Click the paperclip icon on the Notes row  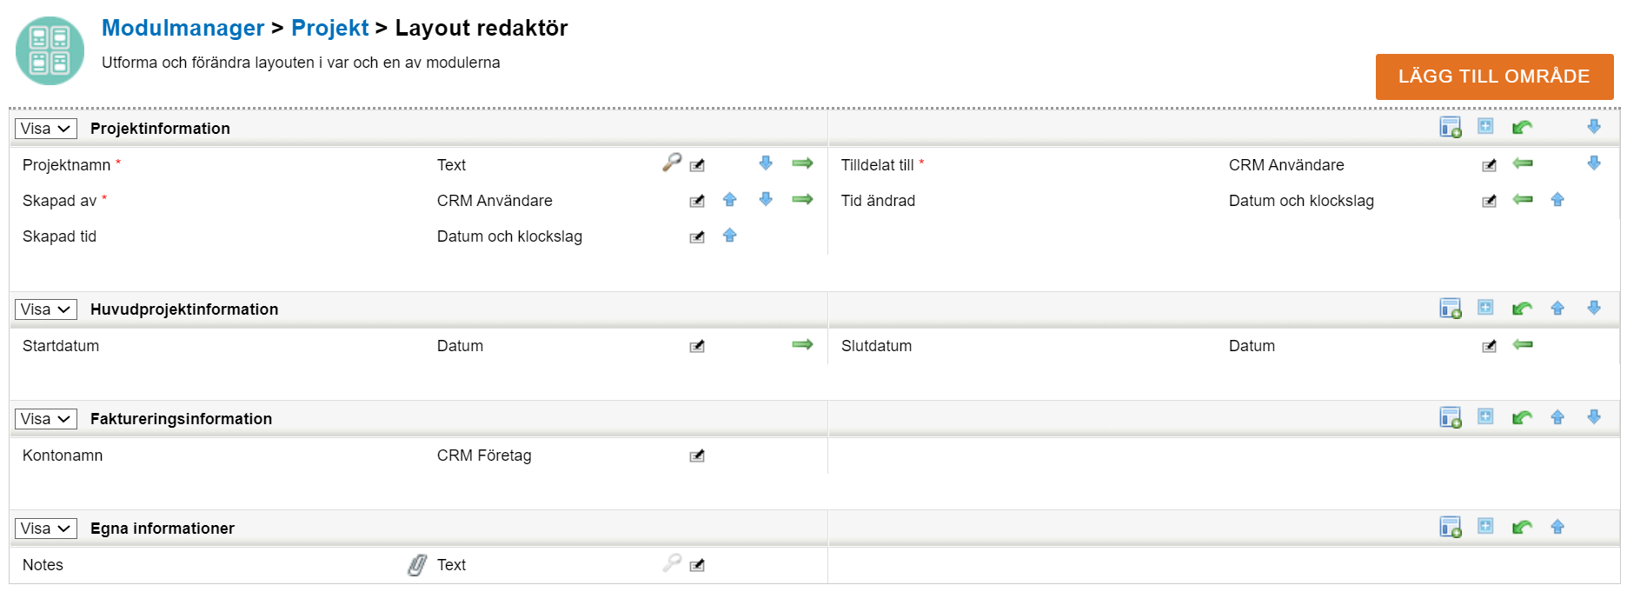click(x=417, y=565)
